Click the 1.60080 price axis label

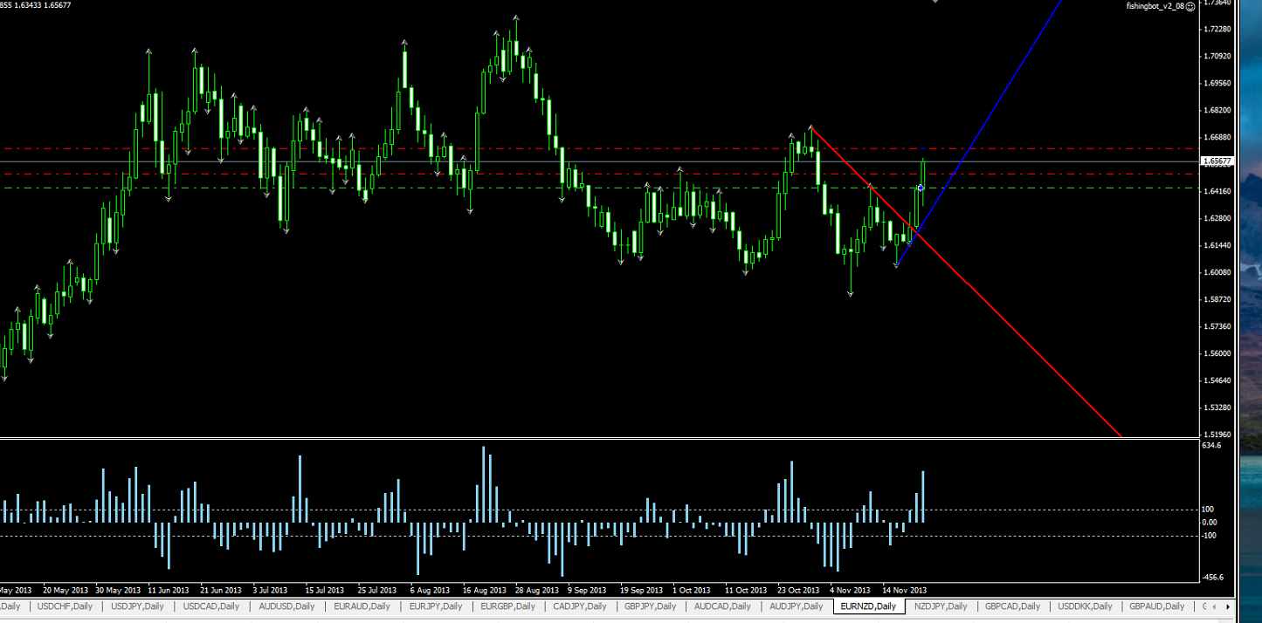coord(1217,272)
